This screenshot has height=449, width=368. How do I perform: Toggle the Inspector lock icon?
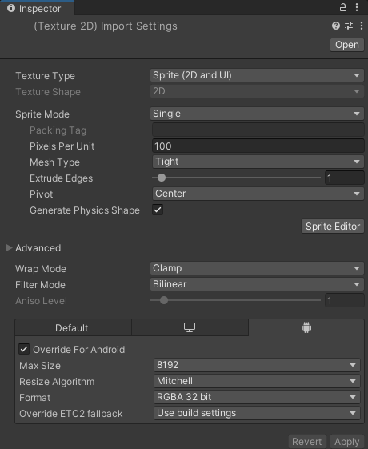coord(343,7)
